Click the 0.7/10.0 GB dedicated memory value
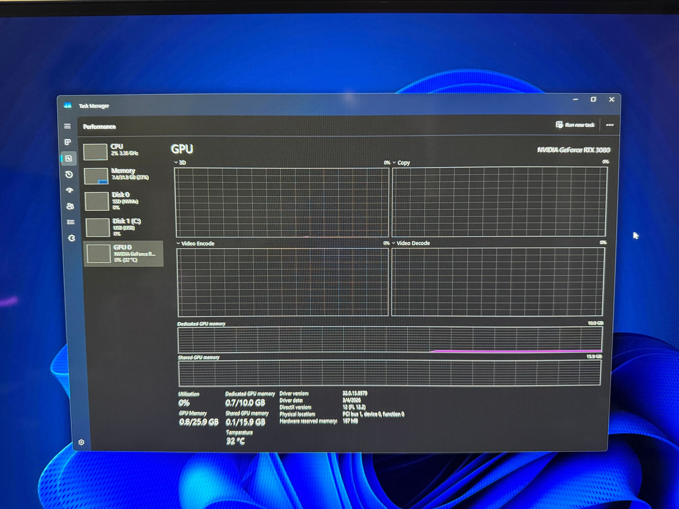This screenshot has width=679, height=509. tap(245, 403)
